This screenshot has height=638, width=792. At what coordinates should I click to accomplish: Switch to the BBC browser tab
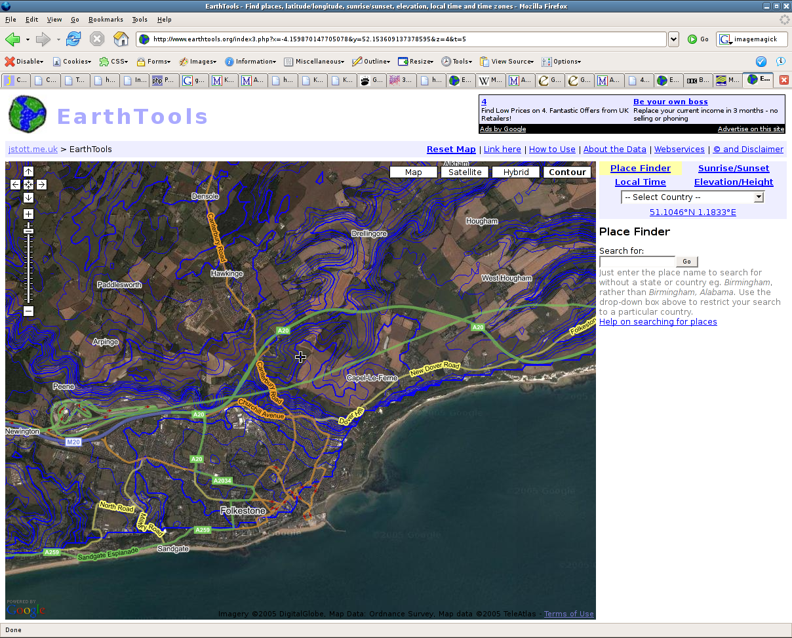(x=698, y=81)
